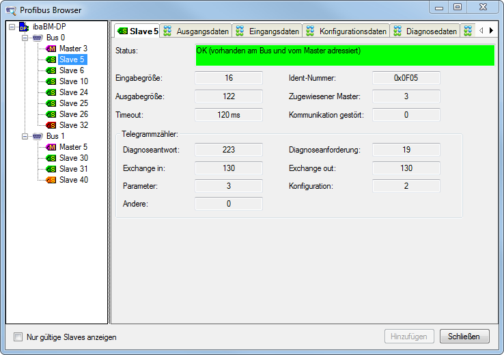Click the red Slave 32 icon
Image resolution: width=504 pixels, height=355 pixels.
pos(51,125)
